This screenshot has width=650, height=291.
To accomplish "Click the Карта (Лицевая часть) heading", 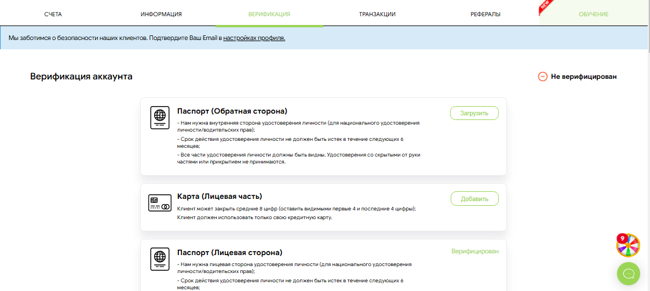I will pos(220,197).
